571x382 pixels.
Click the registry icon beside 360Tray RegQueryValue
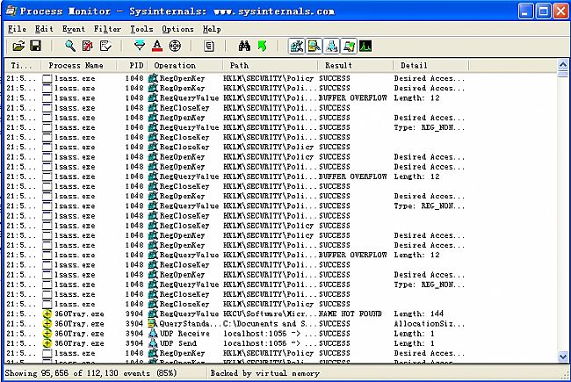click(x=153, y=314)
